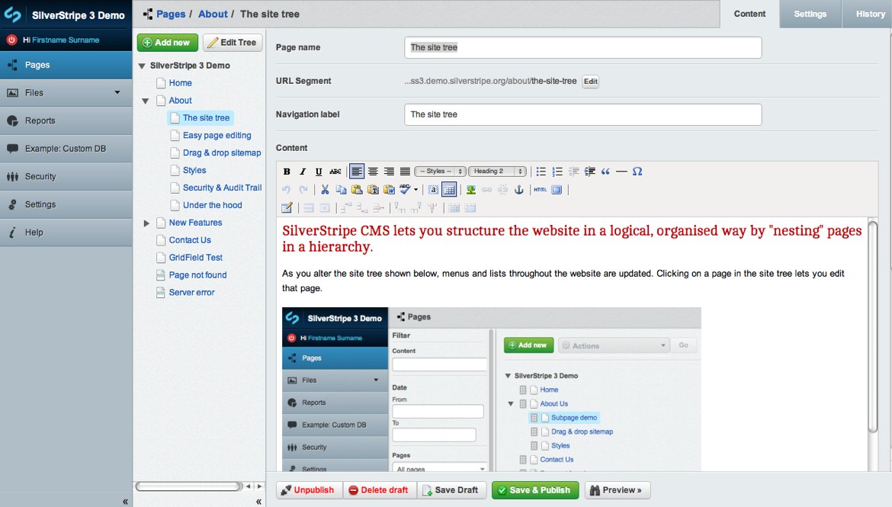Viewport: 892px width, 507px height.
Task: Click the cut scissors icon
Action: pyautogui.click(x=325, y=190)
